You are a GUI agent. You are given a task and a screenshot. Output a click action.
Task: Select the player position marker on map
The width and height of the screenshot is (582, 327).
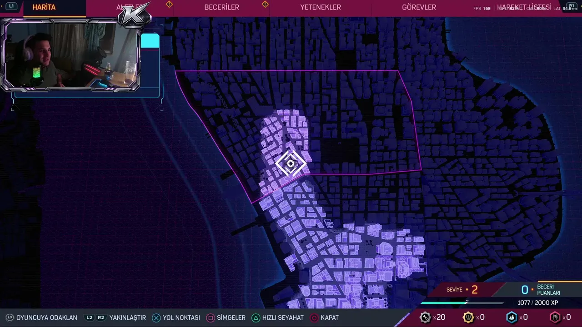point(291,163)
